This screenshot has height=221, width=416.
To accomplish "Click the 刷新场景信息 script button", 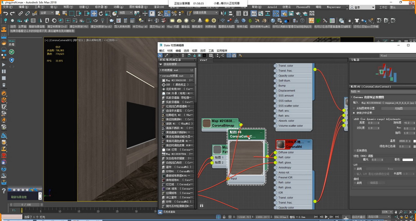I will coord(37,27).
